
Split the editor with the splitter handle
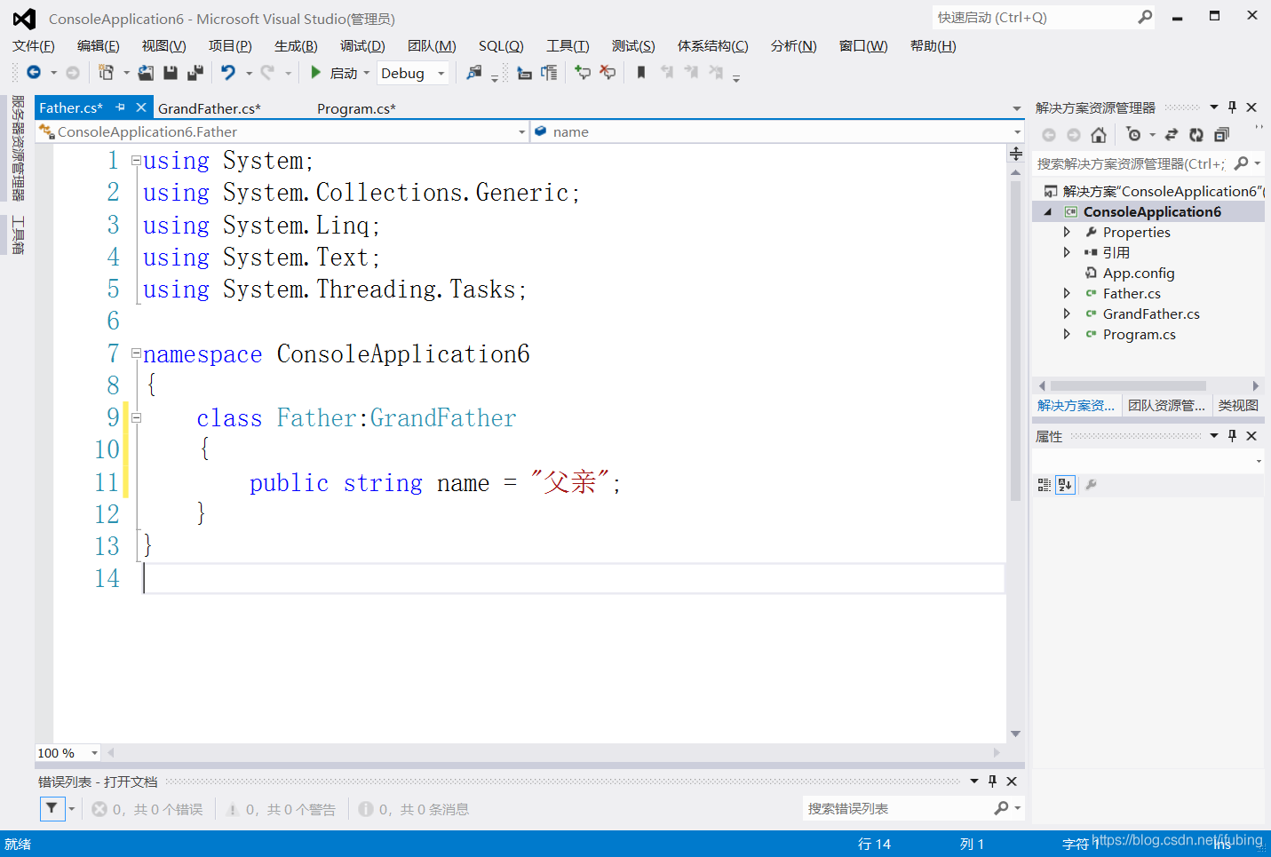click(1016, 154)
